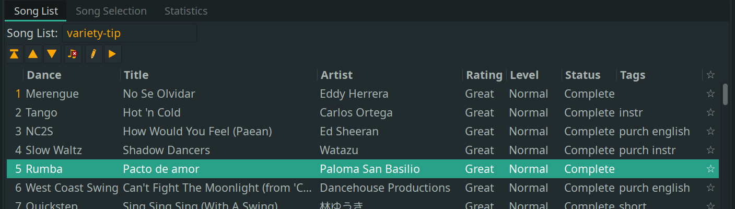Screen dimensions: 735x209
Task: Move selected song up with the up arrow
Action: point(33,54)
